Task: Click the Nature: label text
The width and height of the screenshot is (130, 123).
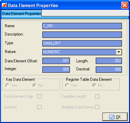Action: tap(10, 52)
